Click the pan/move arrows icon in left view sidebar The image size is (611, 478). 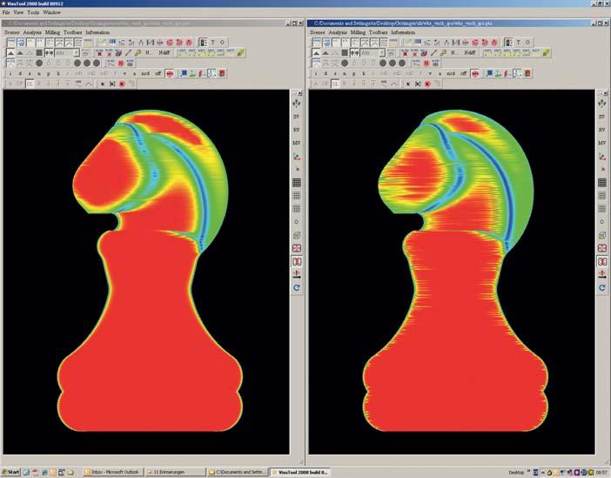coord(297,104)
